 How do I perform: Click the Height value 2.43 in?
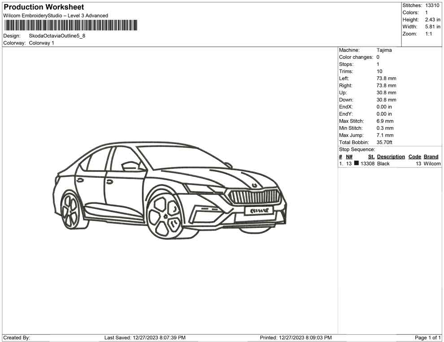(x=432, y=20)
